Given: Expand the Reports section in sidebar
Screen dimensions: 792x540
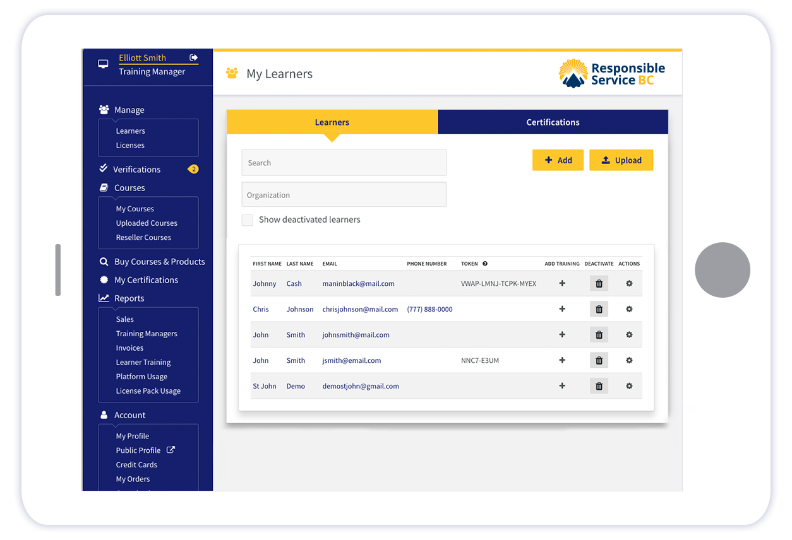Looking at the screenshot, I should pos(129,298).
